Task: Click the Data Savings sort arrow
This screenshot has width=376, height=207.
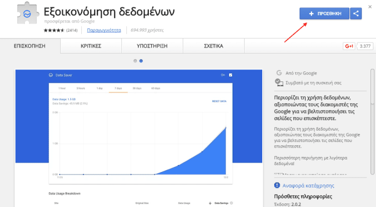Action: point(210,203)
